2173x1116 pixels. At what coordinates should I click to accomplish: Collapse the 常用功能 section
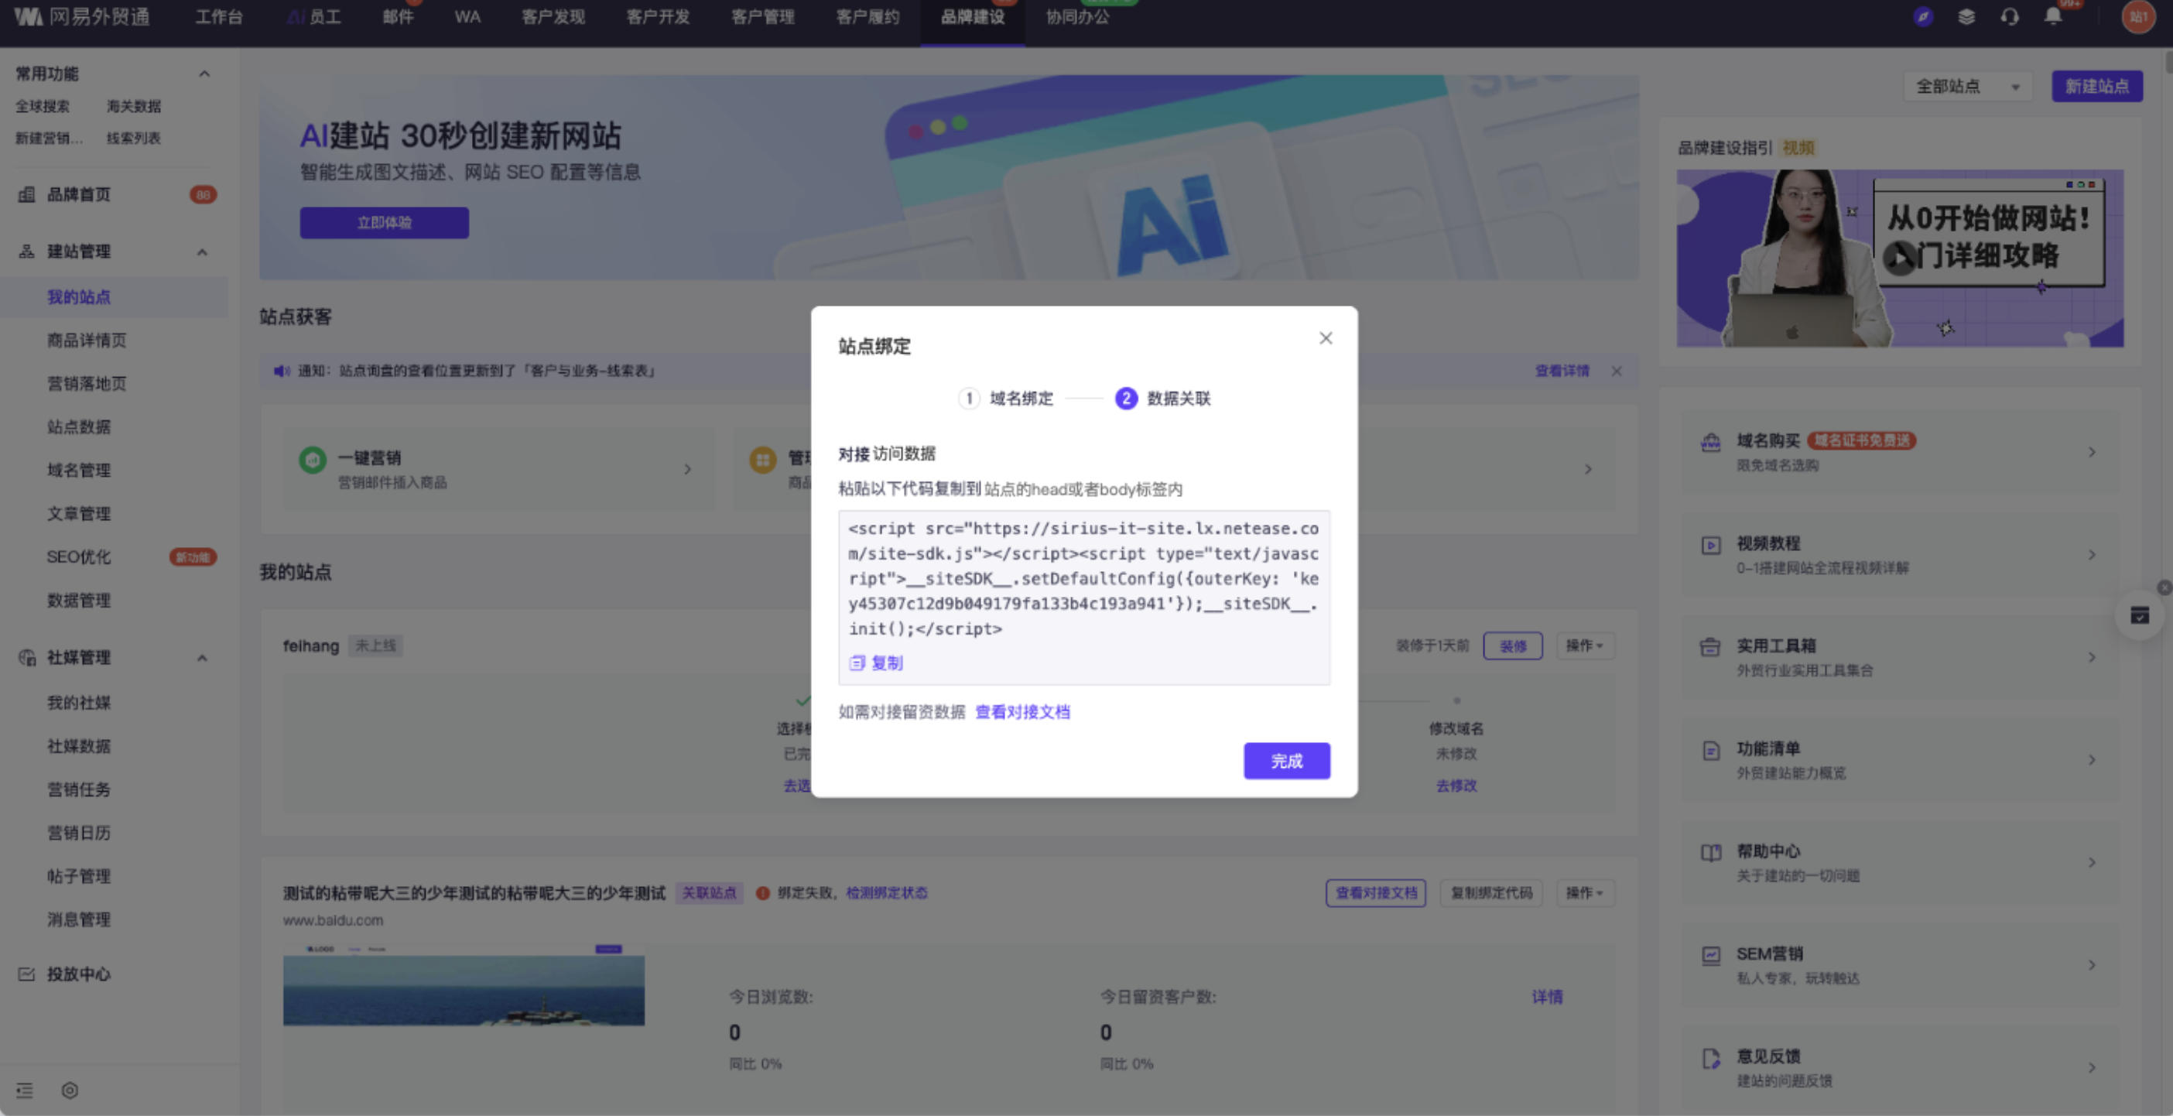pyautogui.click(x=204, y=74)
